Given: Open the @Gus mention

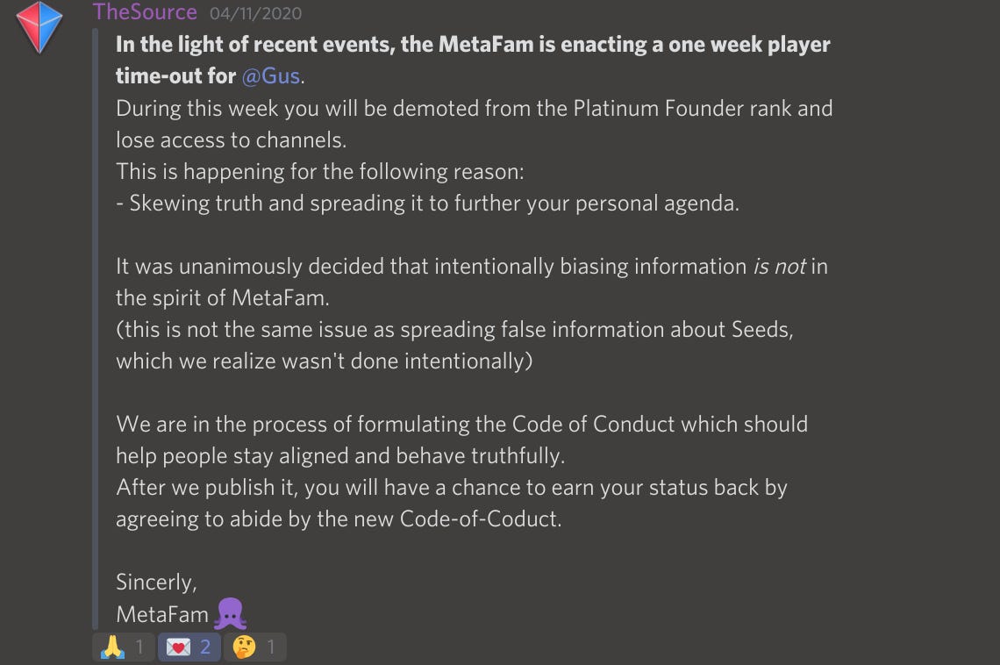Looking at the screenshot, I should tap(271, 75).
